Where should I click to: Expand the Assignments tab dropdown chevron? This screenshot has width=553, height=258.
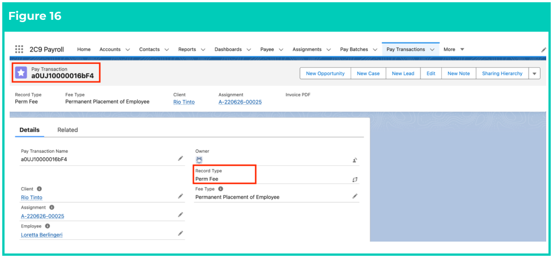(329, 50)
